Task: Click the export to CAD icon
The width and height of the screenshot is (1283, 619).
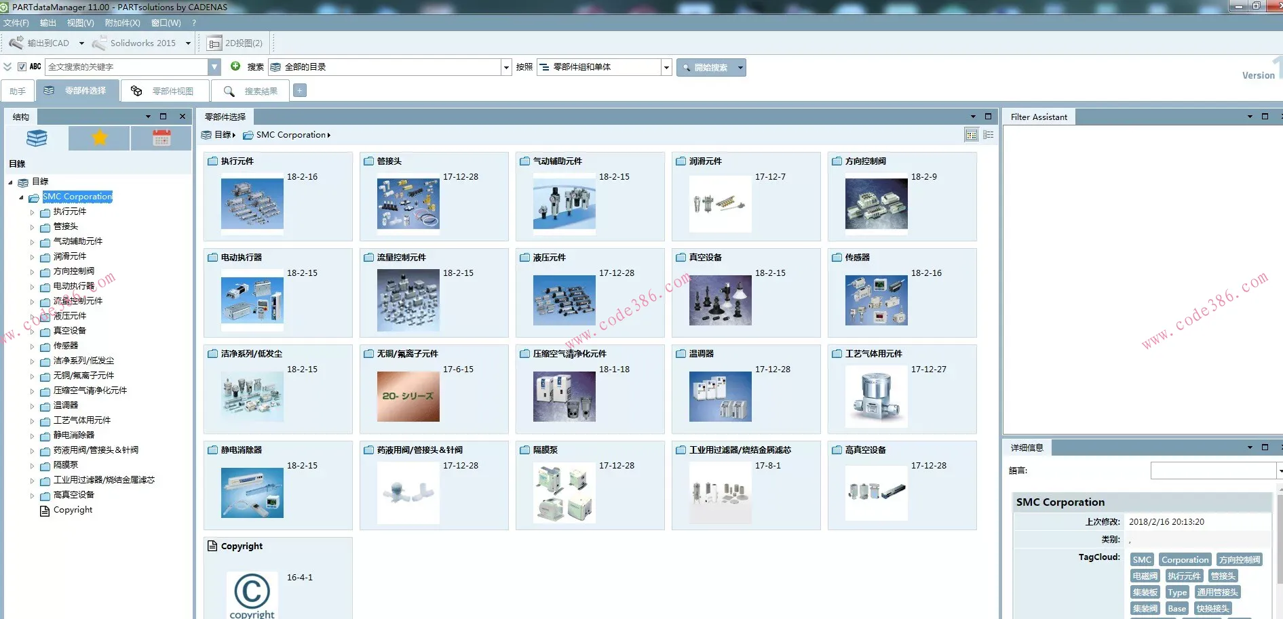Action: click(x=16, y=43)
